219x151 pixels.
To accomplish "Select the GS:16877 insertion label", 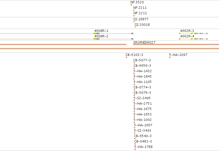I will tap(141, 19).
